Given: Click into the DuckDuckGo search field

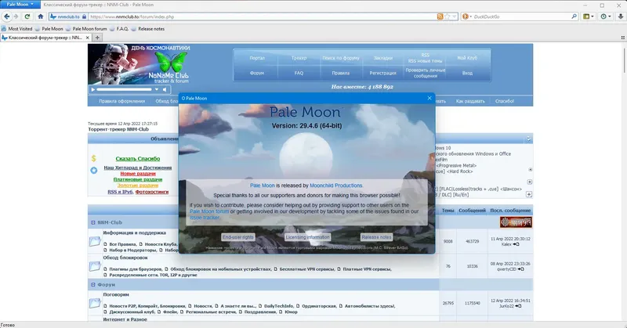Looking at the screenshot, I should click(x=521, y=16).
